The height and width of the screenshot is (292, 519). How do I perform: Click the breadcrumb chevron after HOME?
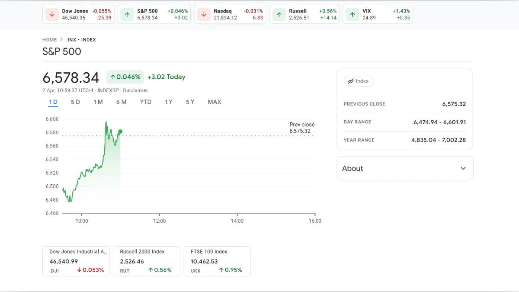(61, 40)
